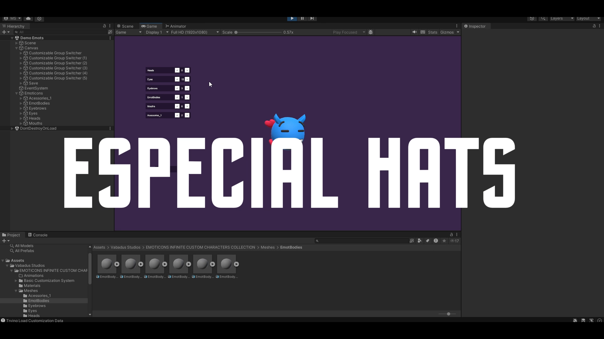Screen dimensions: 604x339
Task: Click next arrow for Eyebrows switcher
Action: 187,88
